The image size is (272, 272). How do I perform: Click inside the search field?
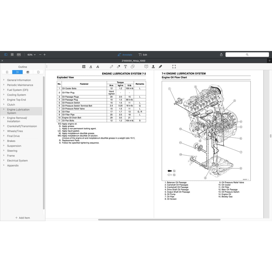pyautogui.click(x=247, y=55)
